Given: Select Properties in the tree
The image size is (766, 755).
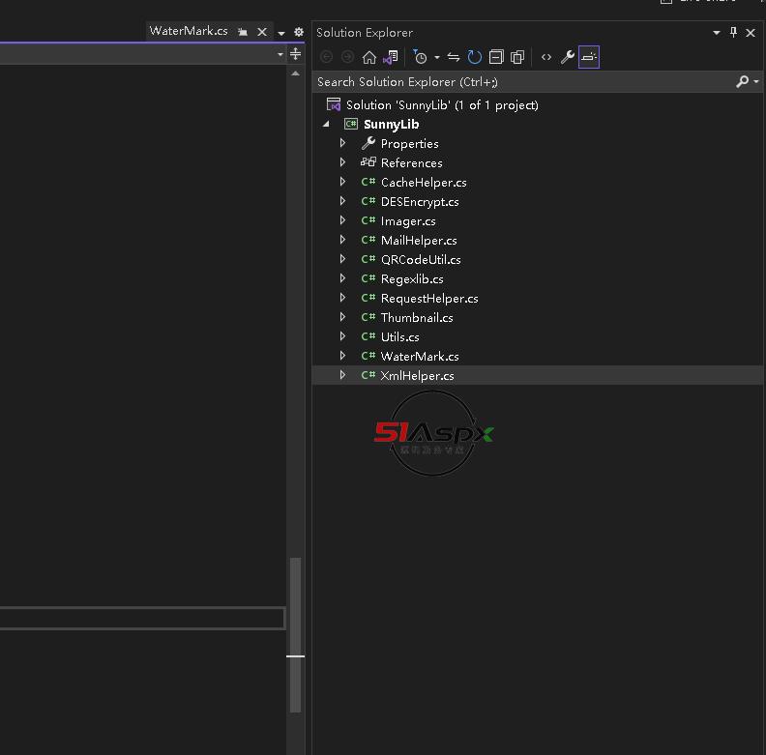Looking at the screenshot, I should [409, 144].
